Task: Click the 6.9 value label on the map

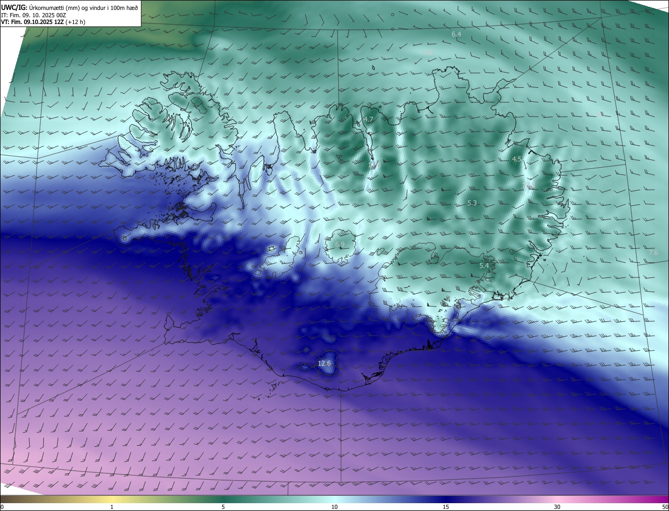Action: pyautogui.click(x=340, y=245)
